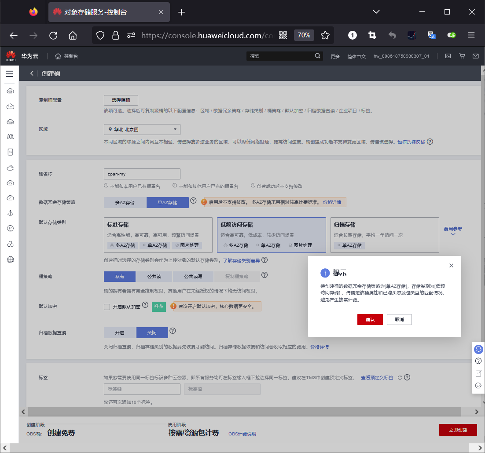Expand the 费用参考 section
This screenshot has width=485, height=453.
tap(453, 231)
